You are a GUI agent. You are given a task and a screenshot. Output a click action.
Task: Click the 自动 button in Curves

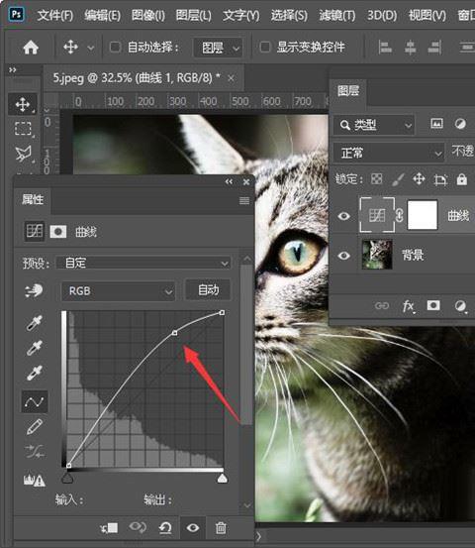tap(208, 290)
